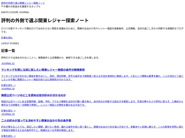Image resolution: width=185 pixels, height=138 pixels.
Task: Click the paragraph starting 評判だけでは決めきれない二人へ
Action: point(50,58)
